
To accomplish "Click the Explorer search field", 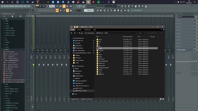I will (153, 33).
